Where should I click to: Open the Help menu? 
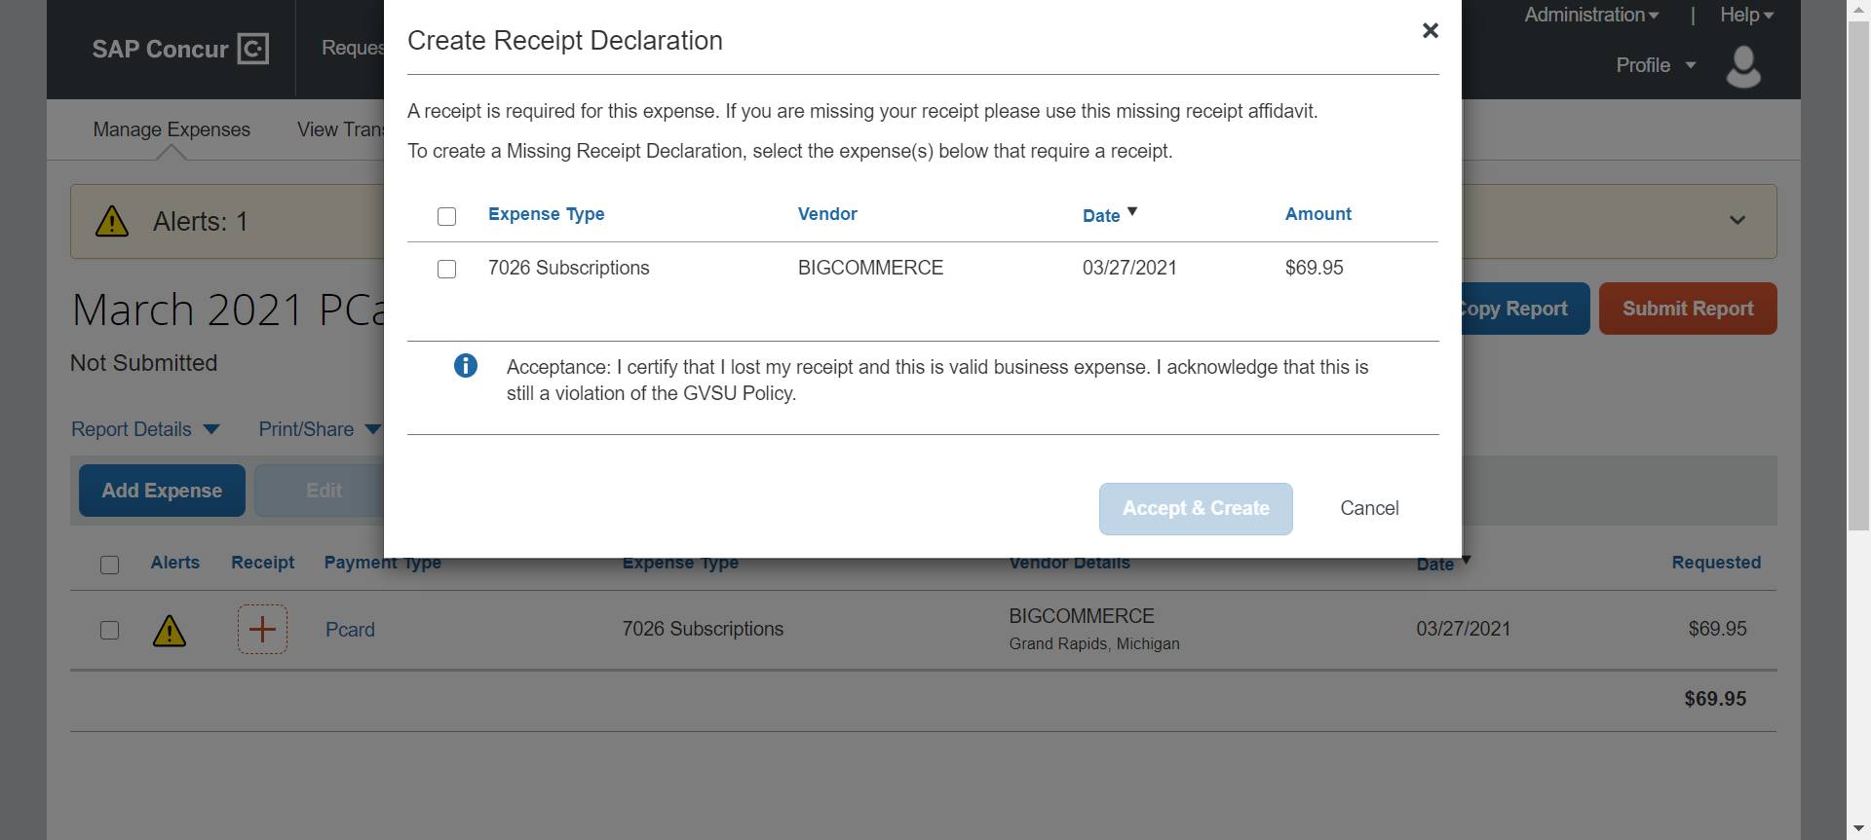(1745, 15)
